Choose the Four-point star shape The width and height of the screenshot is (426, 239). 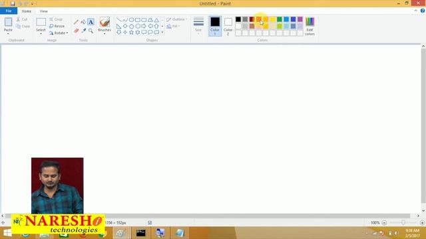[x=125, y=33]
